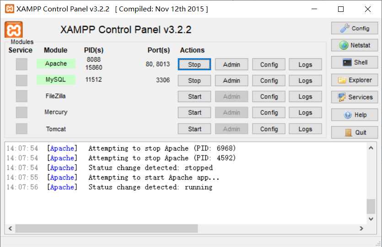Open Mercury Config menu

(x=269, y=113)
